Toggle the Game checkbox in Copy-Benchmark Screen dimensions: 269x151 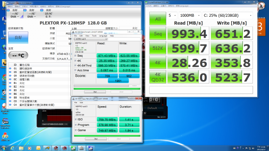pyautogui.click(x=76, y=130)
